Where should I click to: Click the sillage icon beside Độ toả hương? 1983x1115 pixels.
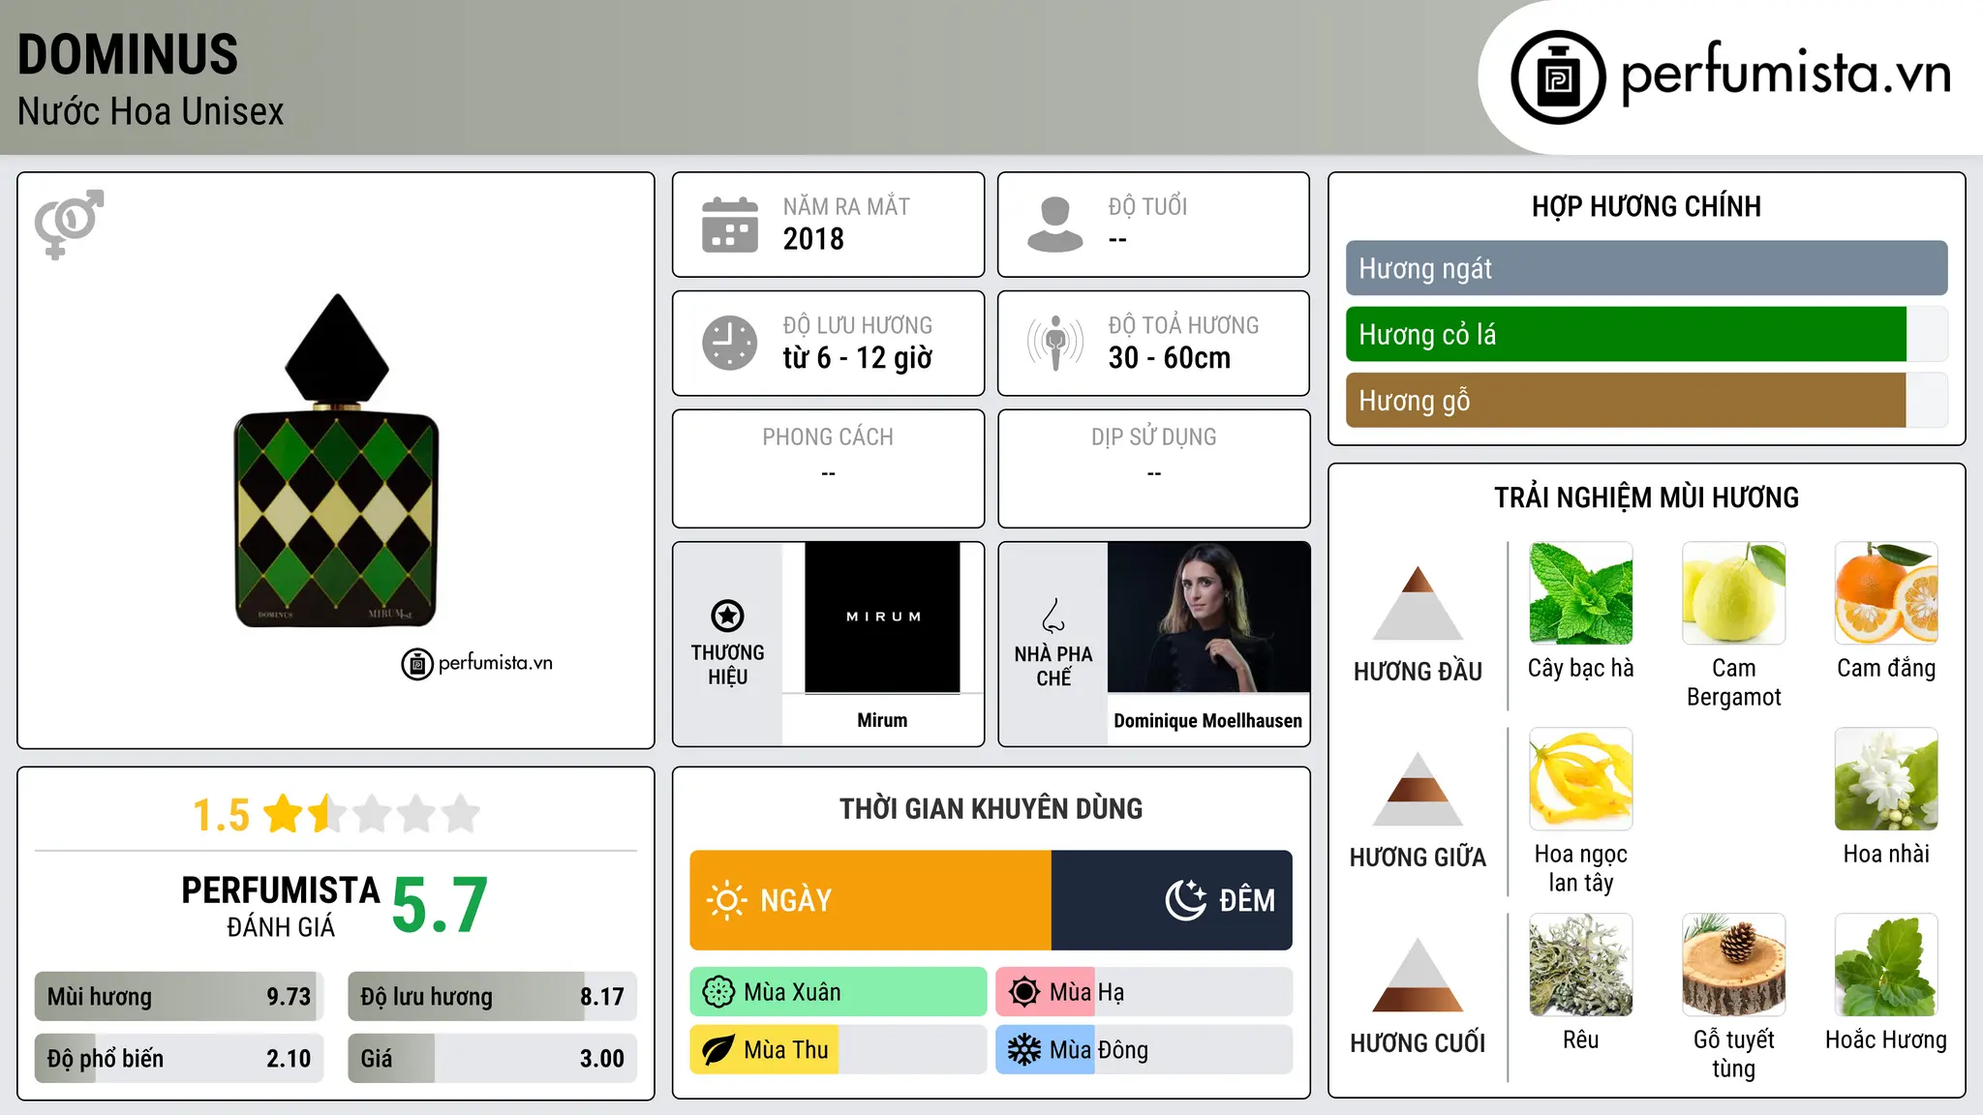click(1055, 343)
